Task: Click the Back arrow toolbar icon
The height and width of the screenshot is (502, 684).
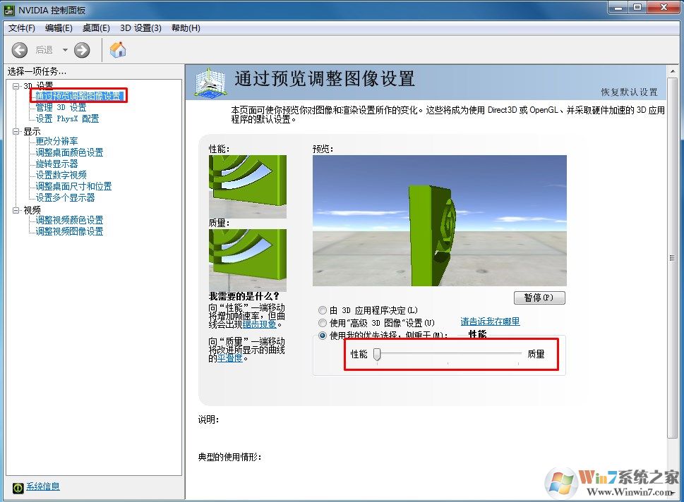Action: click(19, 50)
